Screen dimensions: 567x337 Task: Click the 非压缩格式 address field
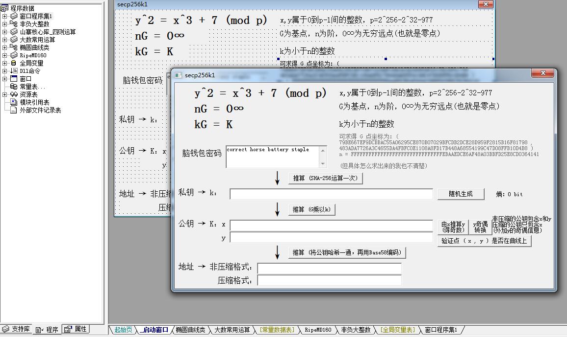click(x=330, y=268)
